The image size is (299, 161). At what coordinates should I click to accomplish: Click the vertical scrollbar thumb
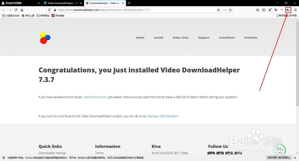297,64
